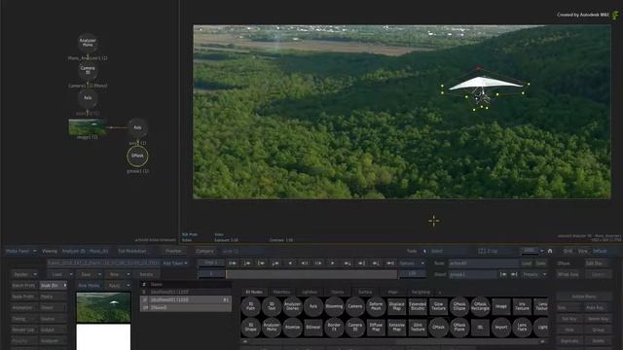Open the Options dropdown by playback controls

(412, 263)
